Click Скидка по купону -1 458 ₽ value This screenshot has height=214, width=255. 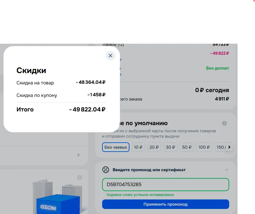tap(96, 95)
